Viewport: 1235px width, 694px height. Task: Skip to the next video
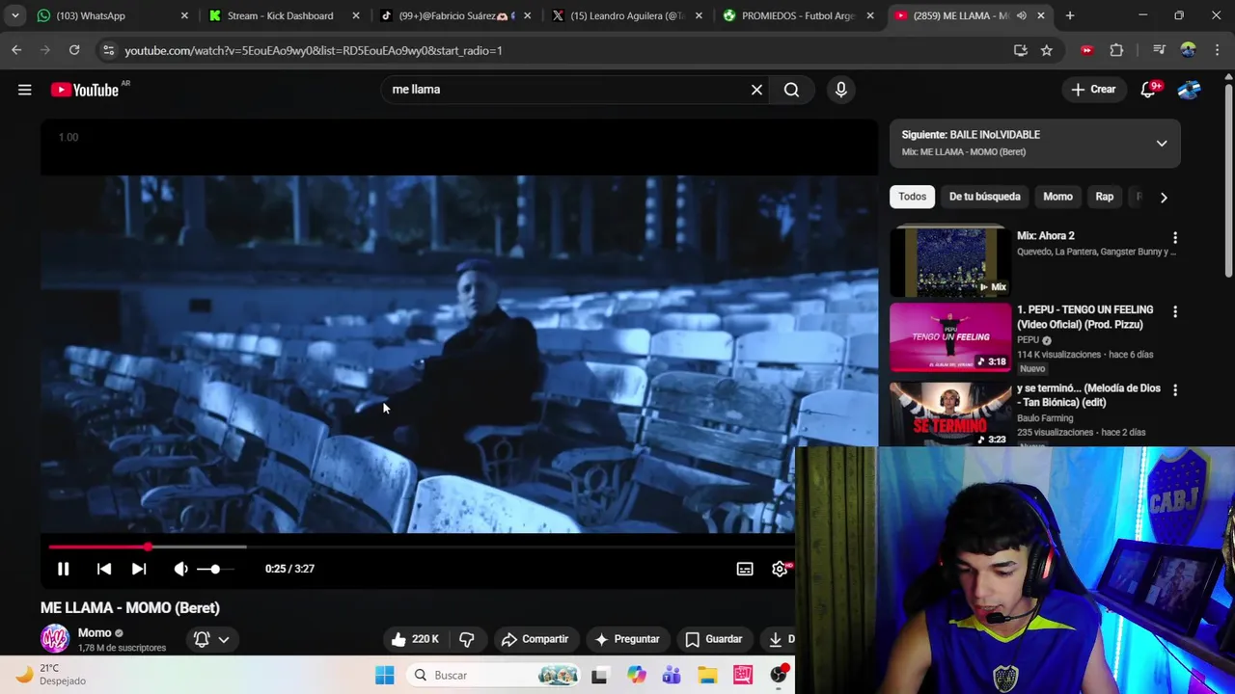click(139, 569)
